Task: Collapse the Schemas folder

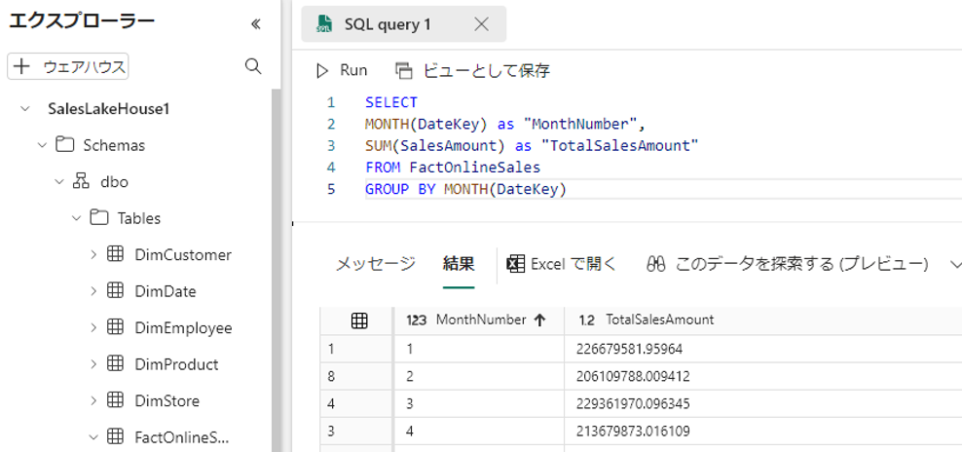Action: click(42, 145)
